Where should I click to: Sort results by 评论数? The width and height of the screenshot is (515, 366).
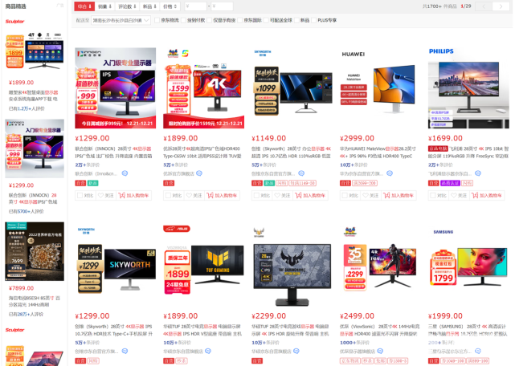(x=127, y=6)
